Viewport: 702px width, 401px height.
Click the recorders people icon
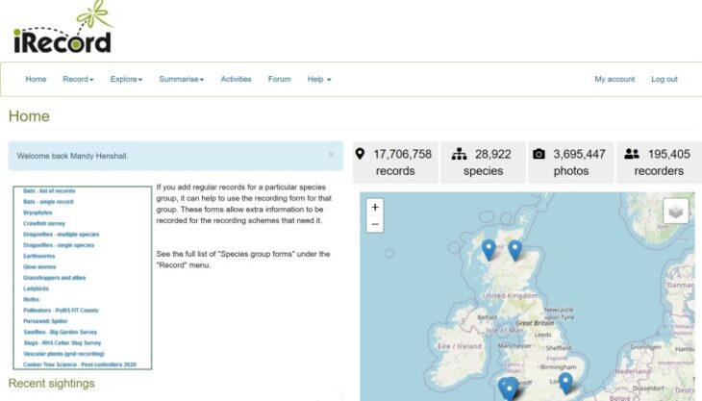632,154
